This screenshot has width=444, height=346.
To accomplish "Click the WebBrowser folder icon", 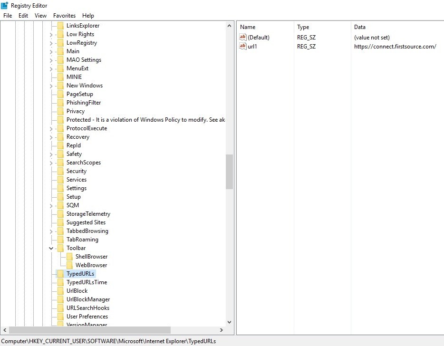I will coord(69,265).
